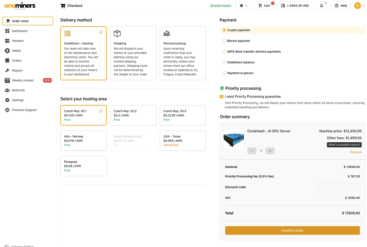367x247 pixels.
Task: Select the OneMiners - hosting delivery card
Action: (83, 53)
